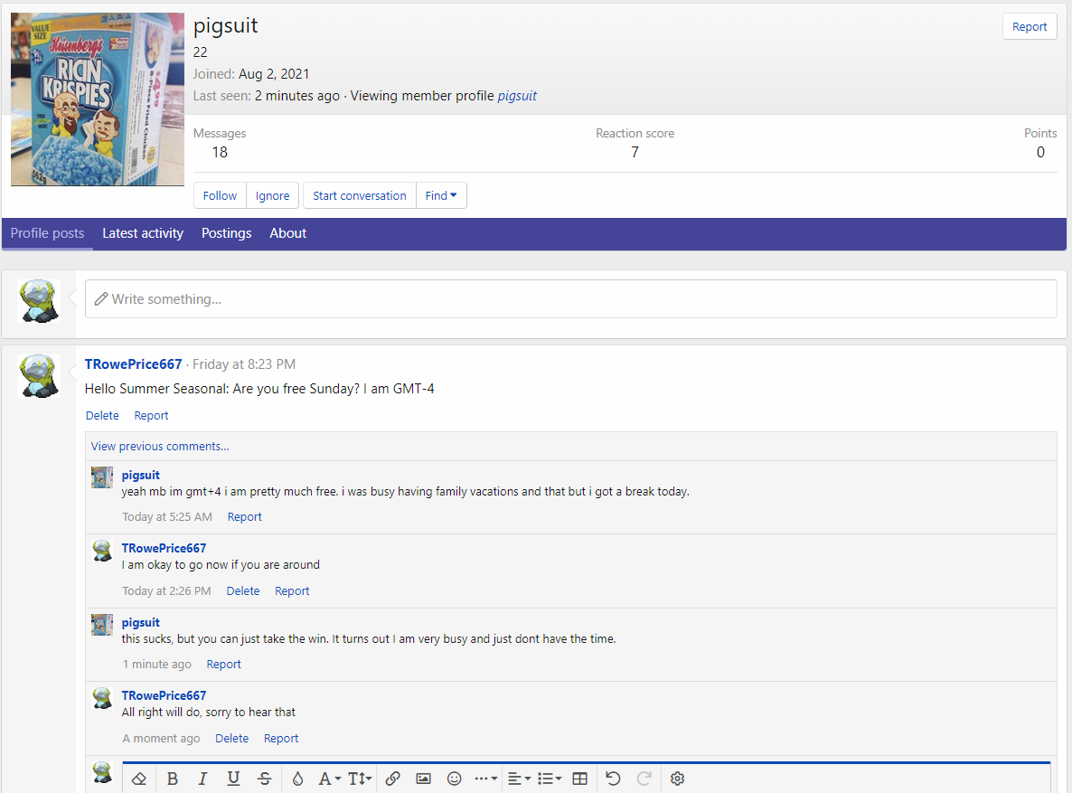Expand the font size dropdown
Viewport: 1072px width, 793px height.
coord(360,779)
